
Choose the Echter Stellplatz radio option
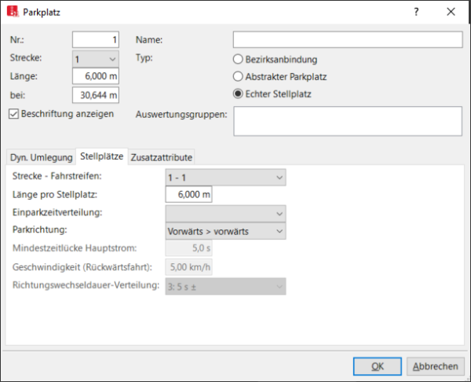tap(239, 95)
